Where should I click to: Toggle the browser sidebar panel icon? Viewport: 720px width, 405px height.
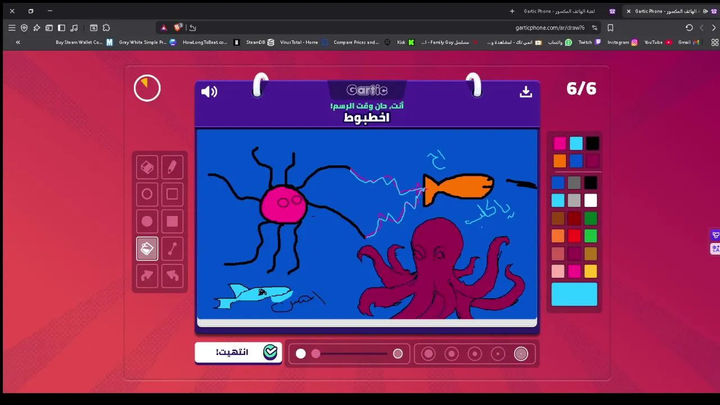click(61, 28)
